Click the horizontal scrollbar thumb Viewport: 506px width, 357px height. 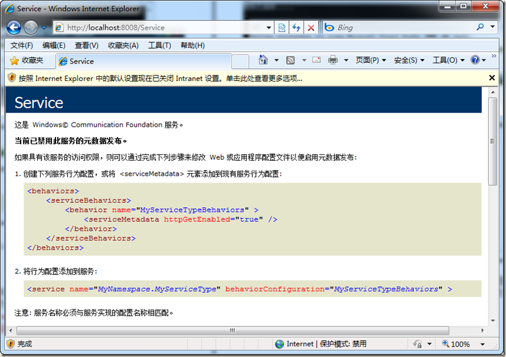click(x=233, y=331)
